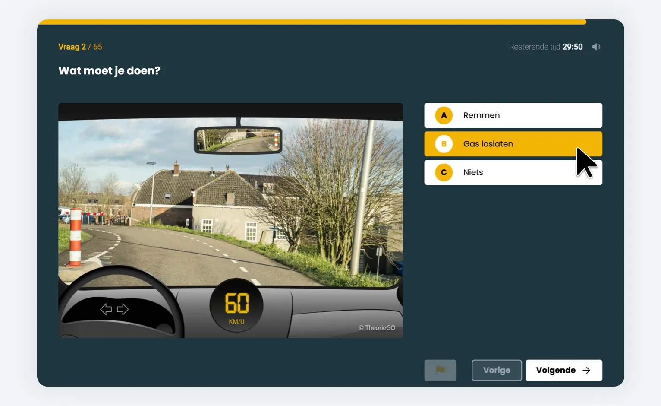This screenshot has height=406, width=661.
Task: Go back with the Vorige button
Action: 496,370
